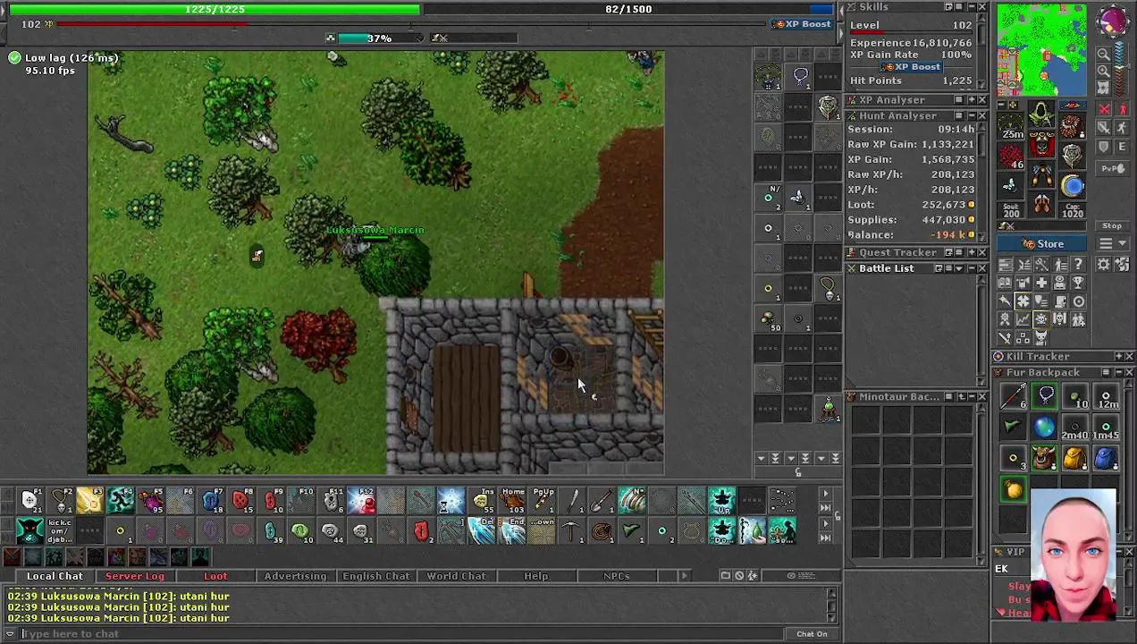Focus the Type here to chat field
The image size is (1137, 644).
click(402, 634)
